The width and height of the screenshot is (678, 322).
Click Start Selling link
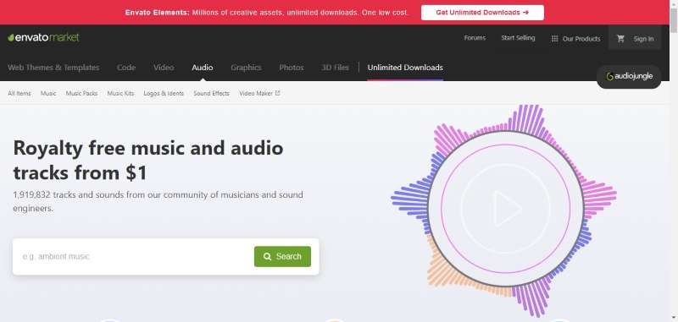518,38
